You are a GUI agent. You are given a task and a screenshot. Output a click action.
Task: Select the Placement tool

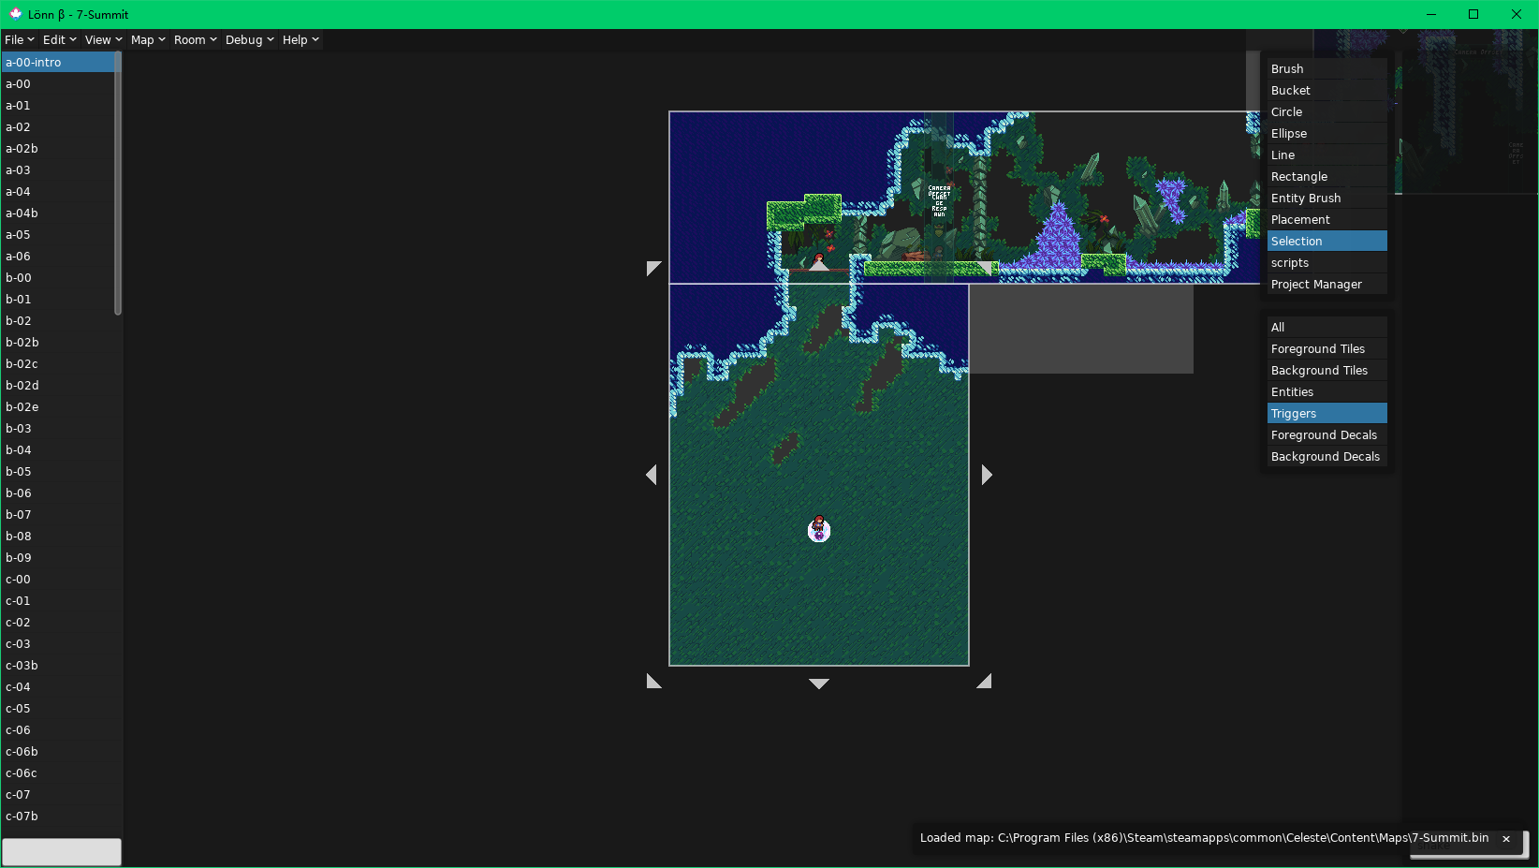pyautogui.click(x=1326, y=220)
